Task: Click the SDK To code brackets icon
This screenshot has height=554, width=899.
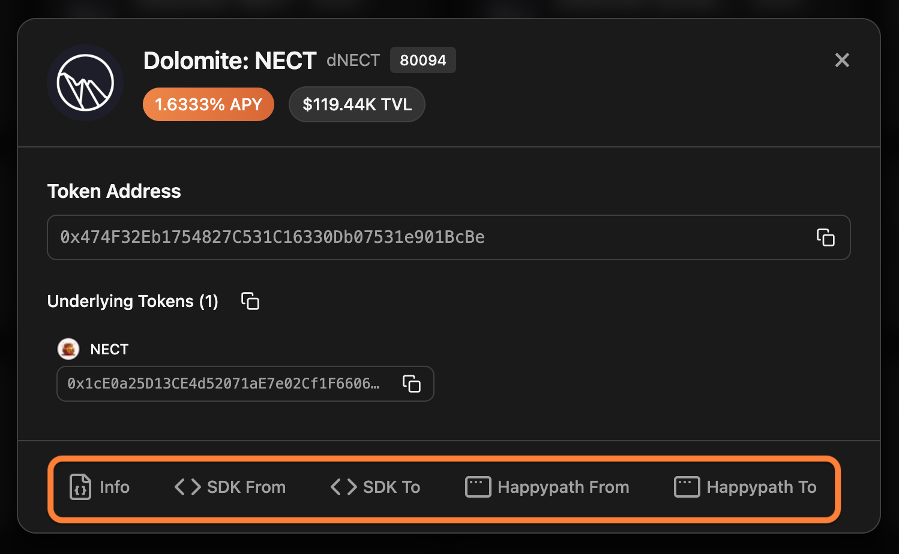Action: coord(343,487)
